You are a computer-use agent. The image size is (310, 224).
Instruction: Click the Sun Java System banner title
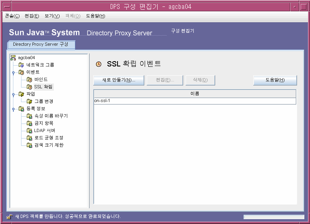45,33
